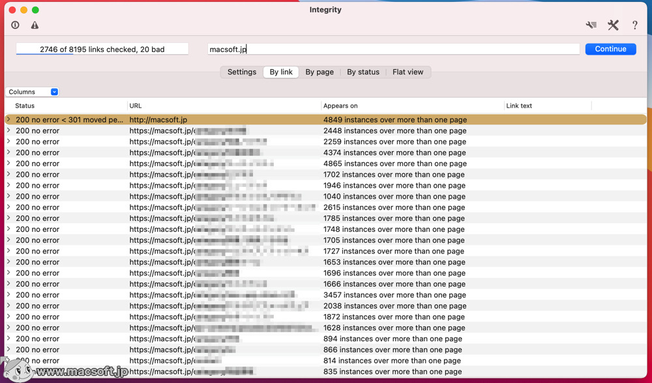Click '835 instances over more than one page'
Screen dimensions: 652x383
click(393, 371)
